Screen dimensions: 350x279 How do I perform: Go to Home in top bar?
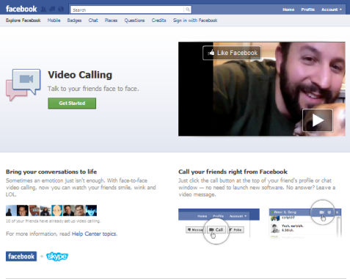[x=288, y=10]
